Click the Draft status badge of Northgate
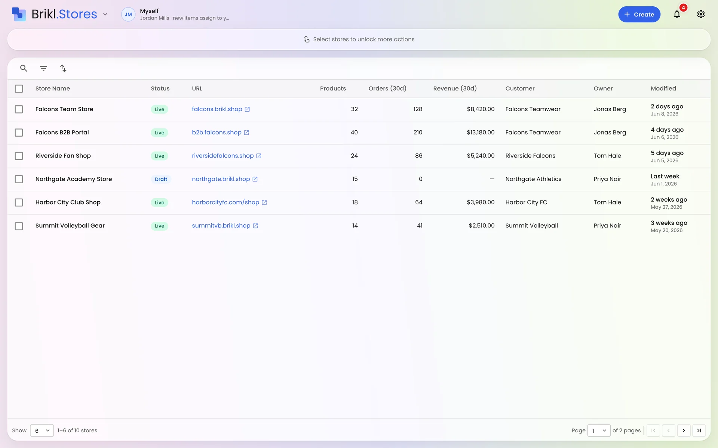 [x=161, y=179]
